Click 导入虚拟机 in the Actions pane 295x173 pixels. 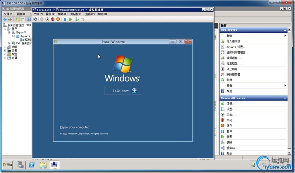(235, 41)
